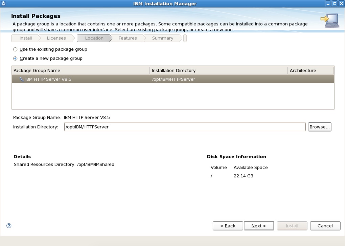Go to the Summary wizard step
The width and height of the screenshot is (345, 246).
pos(163,38)
